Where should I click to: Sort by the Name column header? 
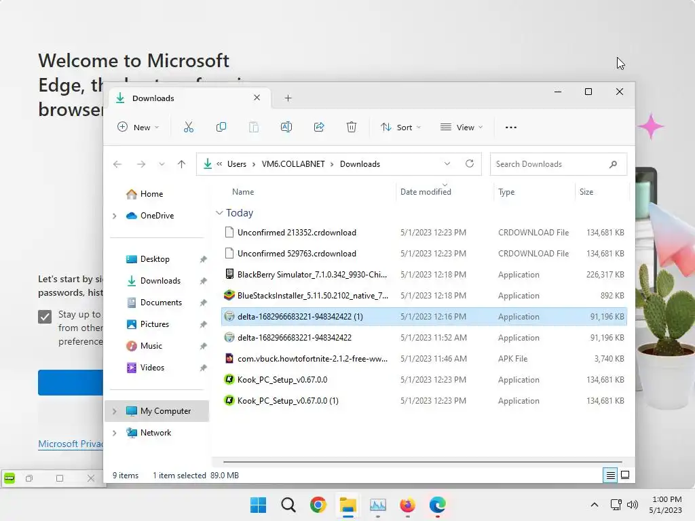coord(243,192)
